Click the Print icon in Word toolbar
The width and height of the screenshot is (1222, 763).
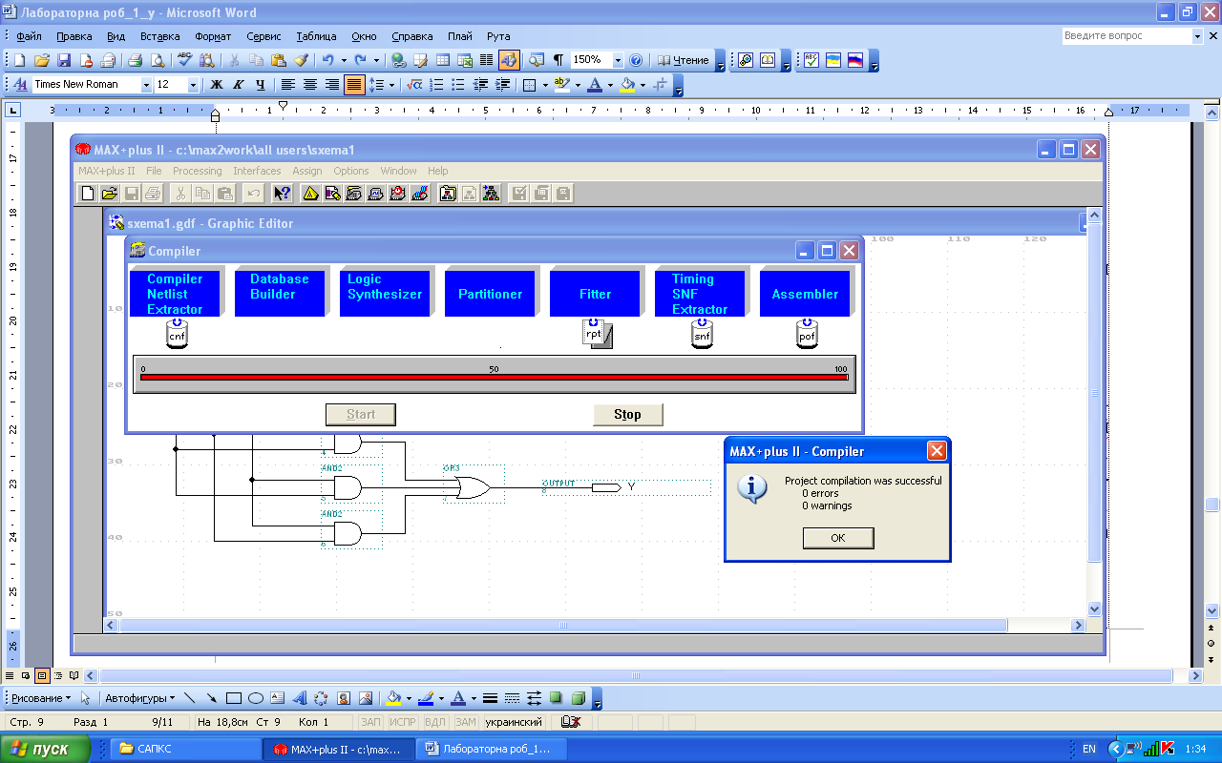[135, 60]
